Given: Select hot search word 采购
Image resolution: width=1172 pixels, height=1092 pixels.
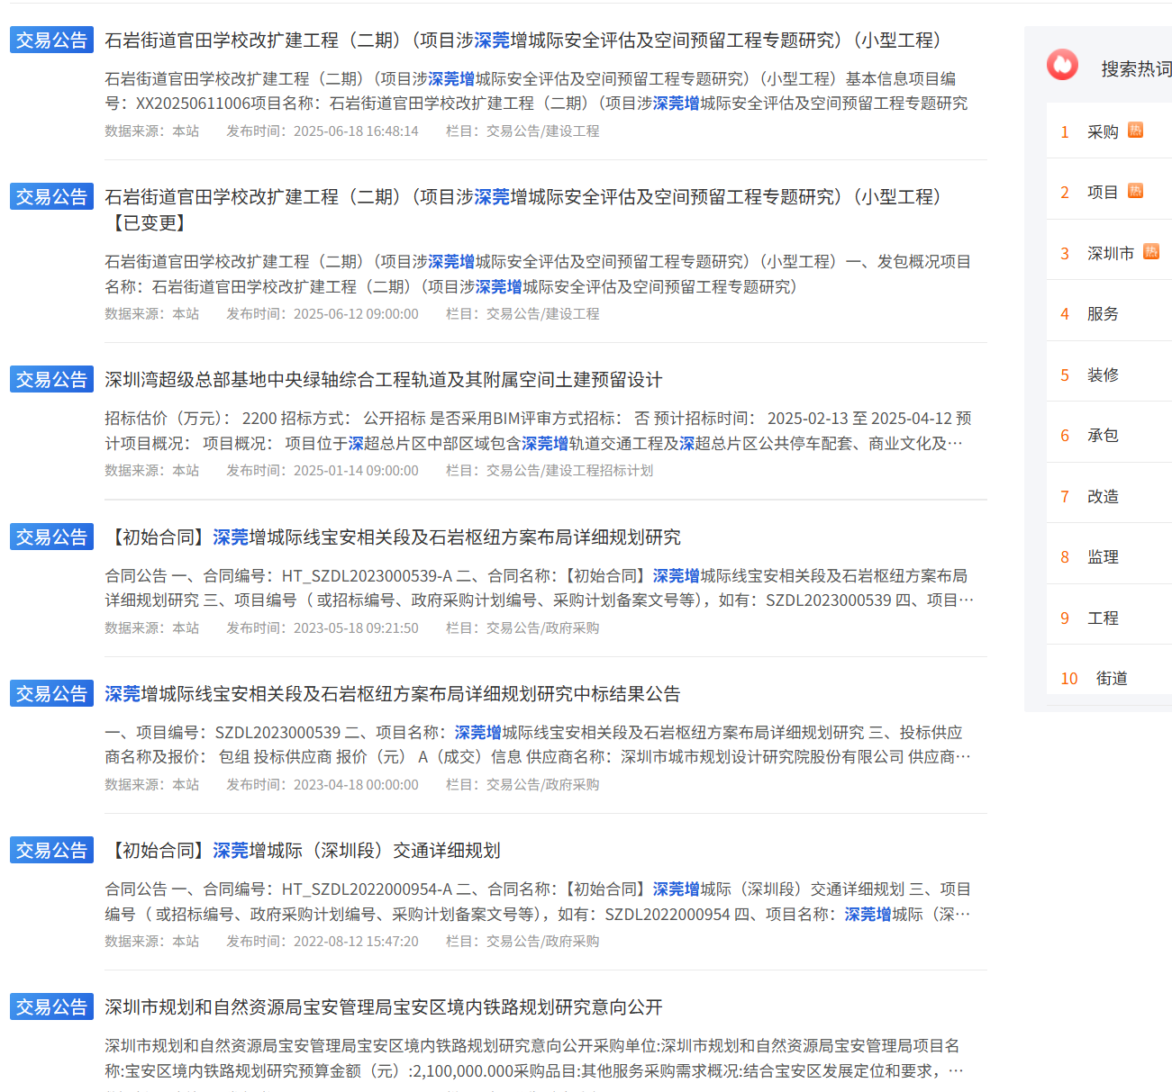Looking at the screenshot, I should pyautogui.click(x=1103, y=132).
